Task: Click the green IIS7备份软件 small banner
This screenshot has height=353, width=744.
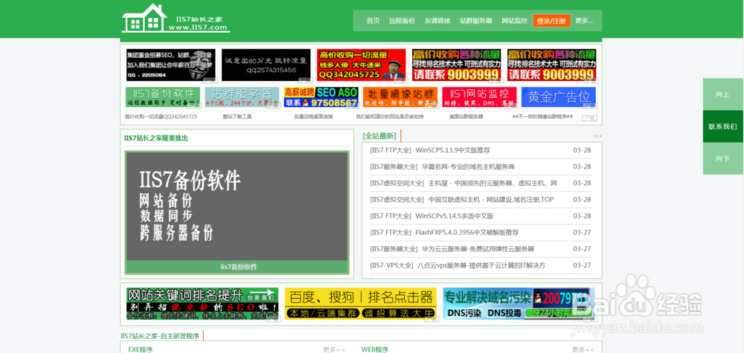Action: [x=163, y=97]
